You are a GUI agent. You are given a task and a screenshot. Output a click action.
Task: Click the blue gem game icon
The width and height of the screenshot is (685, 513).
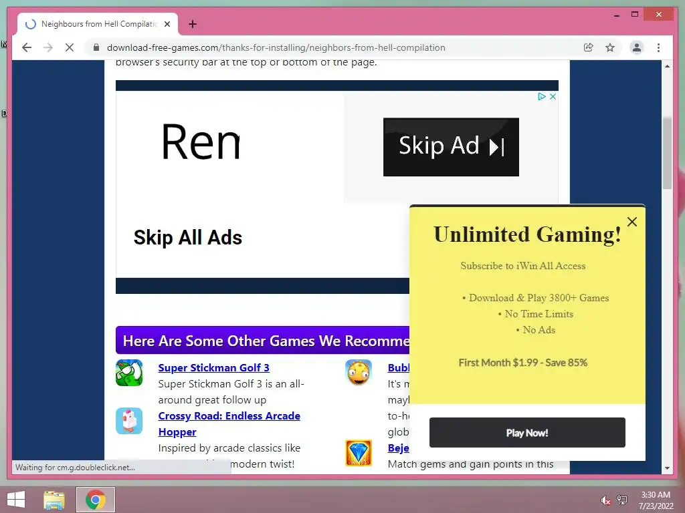click(x=359, y=453)
